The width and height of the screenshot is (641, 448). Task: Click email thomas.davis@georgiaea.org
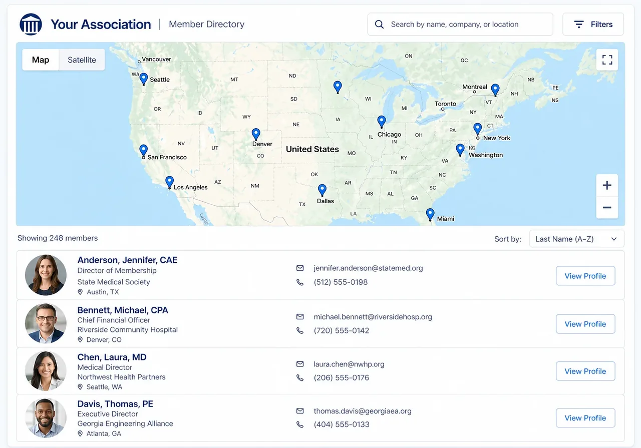click(363, 411)
